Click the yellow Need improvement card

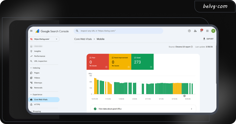coord(120,62)
